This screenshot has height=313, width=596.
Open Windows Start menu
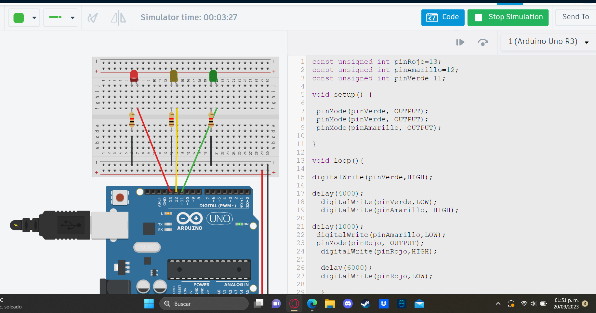pyautogui.click(x=149, y=304)
